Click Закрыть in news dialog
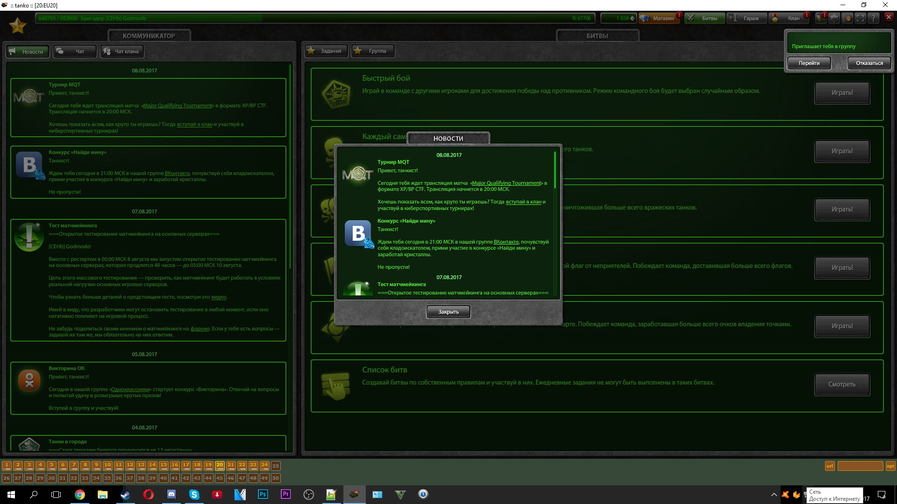This screenshot has height=504, width=897. pos(448,312)
